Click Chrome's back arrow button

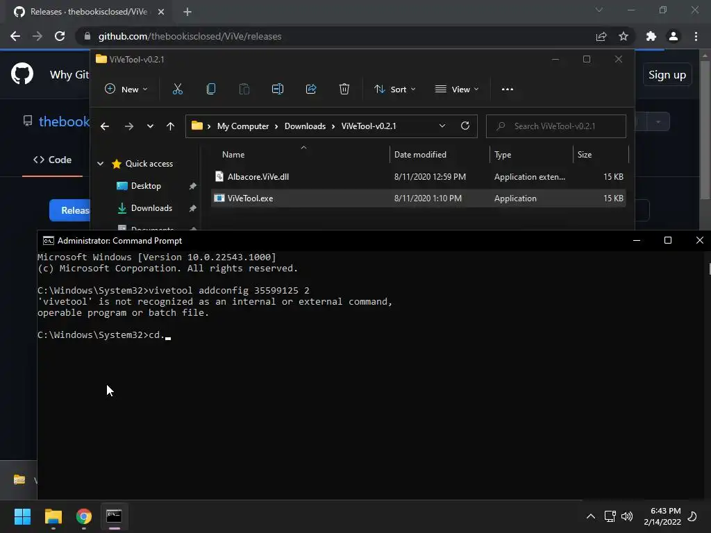pyautogui.click(x=15, y=36)
